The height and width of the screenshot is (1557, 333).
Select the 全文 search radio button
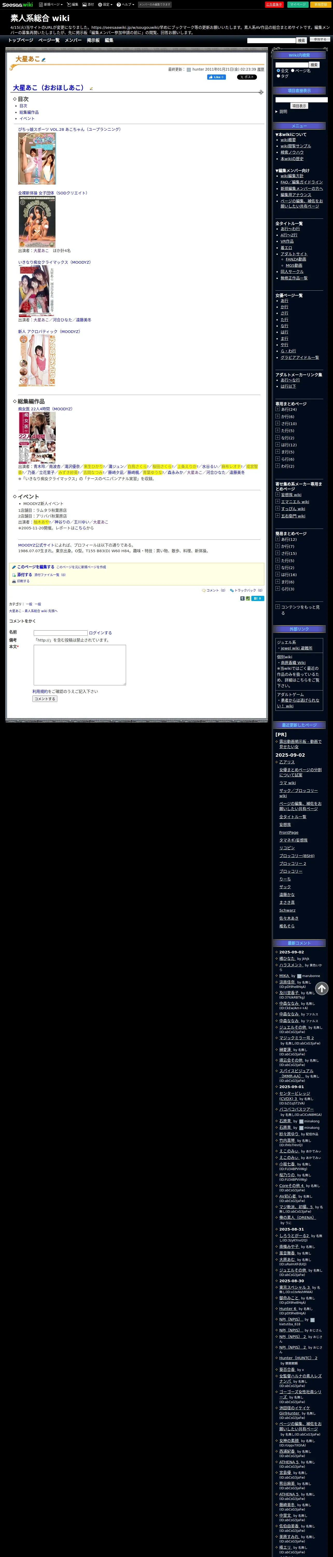pyautogui.click(x=279, y=71)
